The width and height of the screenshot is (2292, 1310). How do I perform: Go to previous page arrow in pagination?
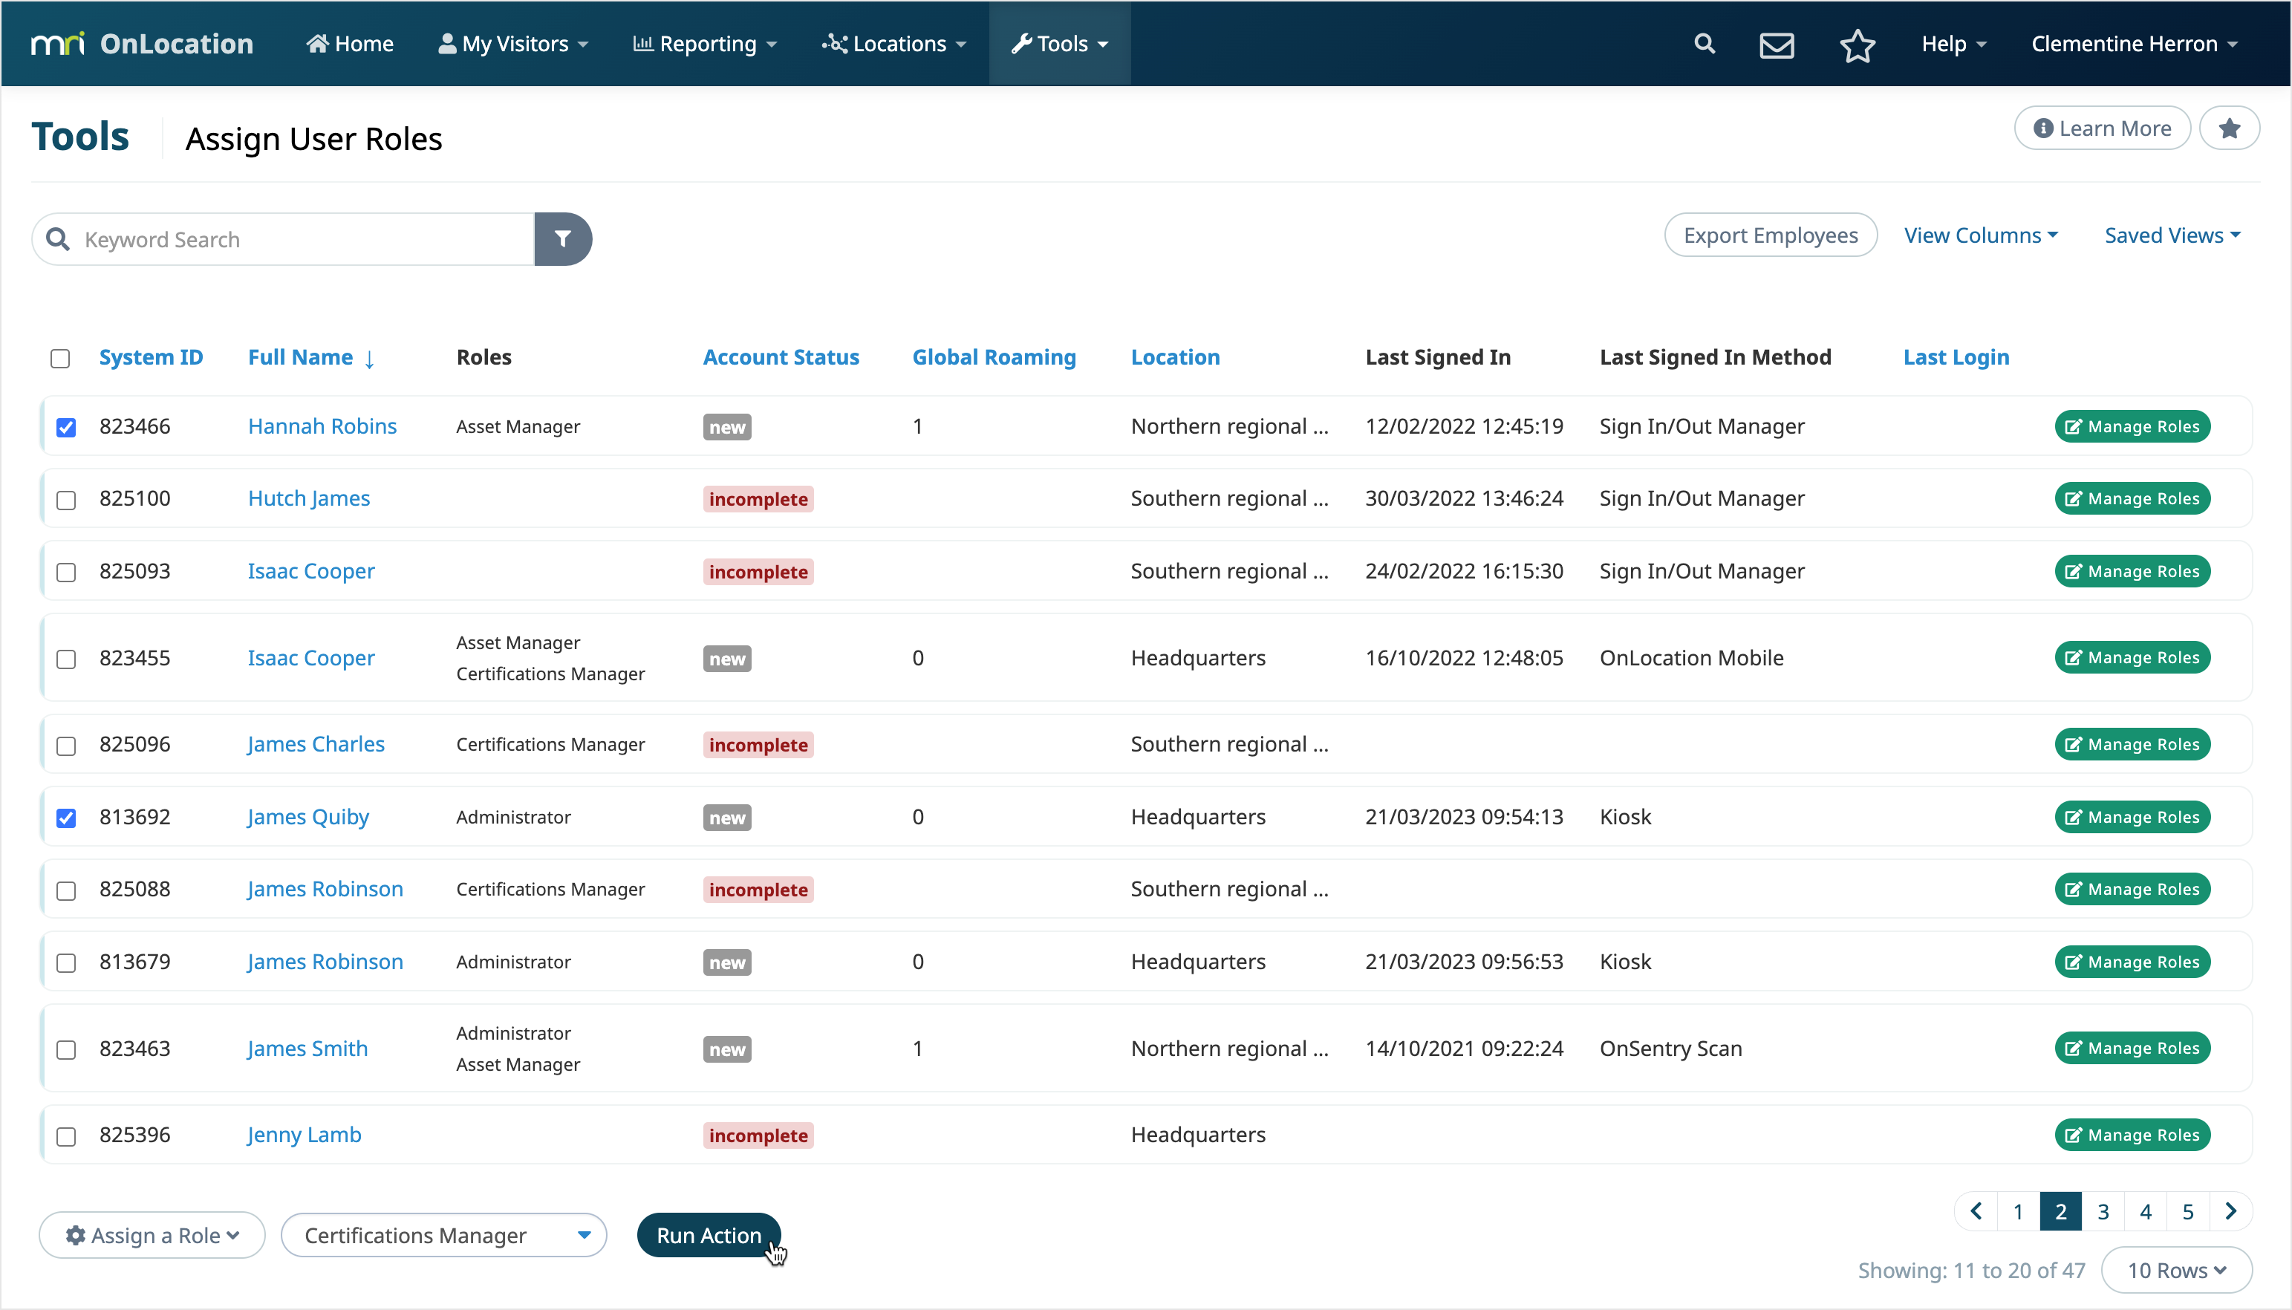tap(1976, 1211)
